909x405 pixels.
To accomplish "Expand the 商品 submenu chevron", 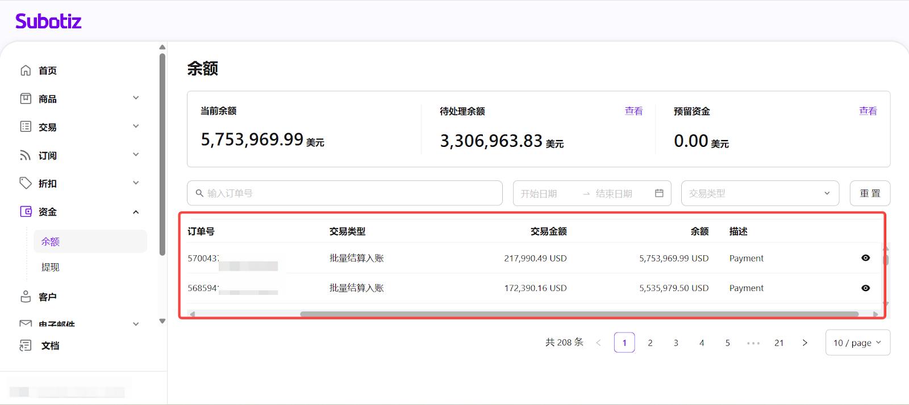I will tap(136, 98).
